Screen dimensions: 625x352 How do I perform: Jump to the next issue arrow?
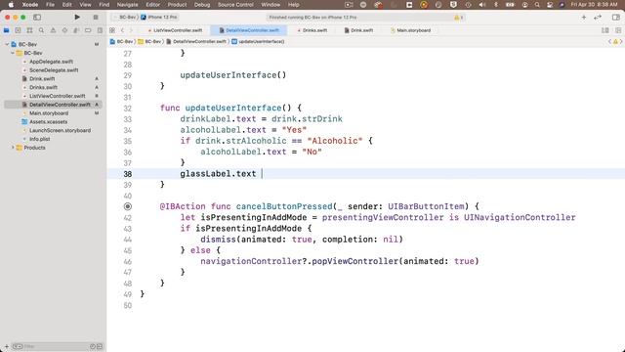click(x=621, y=41)
